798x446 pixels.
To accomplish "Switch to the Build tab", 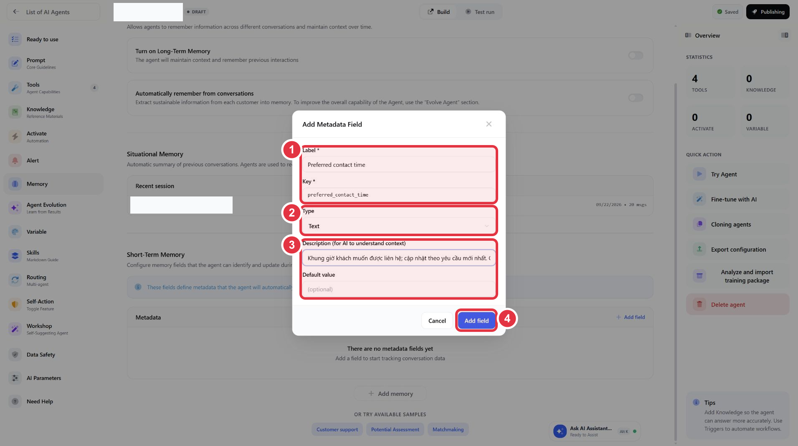I will (438, 12).
